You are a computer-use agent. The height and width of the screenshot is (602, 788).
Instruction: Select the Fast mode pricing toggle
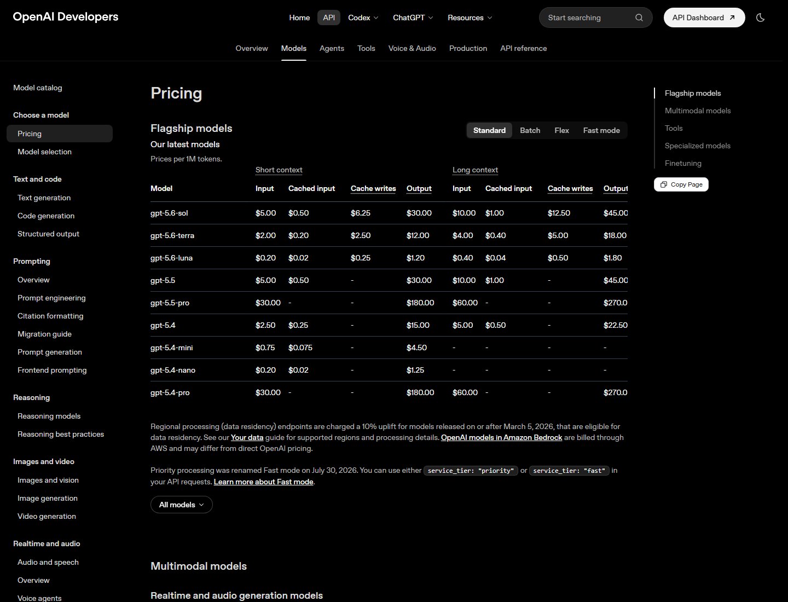(601, 130)
